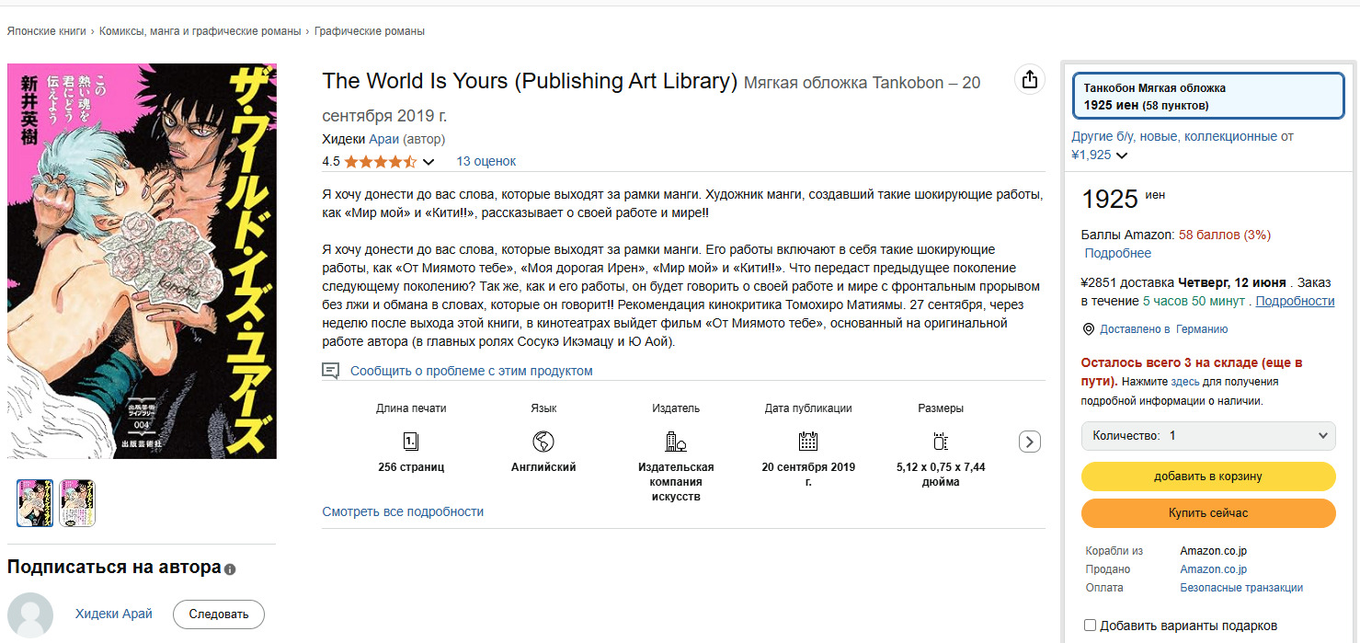Click the delivery location pin icon
Image resolution: width=1360 pixels, height=643 pixels.
point(1089,329)
